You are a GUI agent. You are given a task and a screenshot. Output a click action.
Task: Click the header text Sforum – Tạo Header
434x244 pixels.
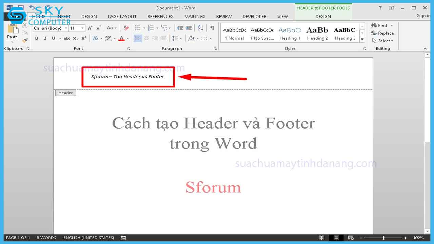click(x=127, y=77)
